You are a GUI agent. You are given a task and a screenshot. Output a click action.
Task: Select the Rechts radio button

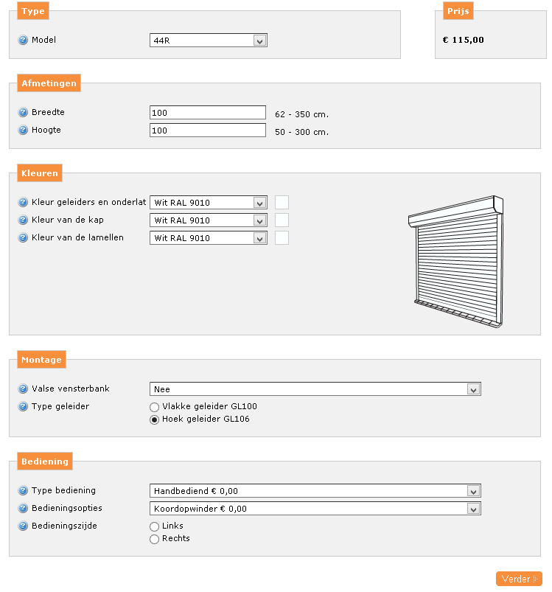154,539
